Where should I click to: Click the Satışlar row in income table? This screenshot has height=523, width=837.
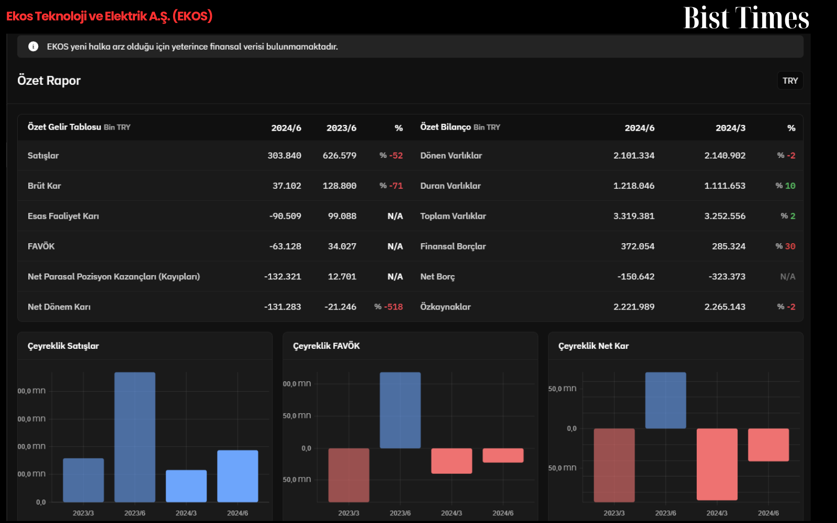coord(215,155)
